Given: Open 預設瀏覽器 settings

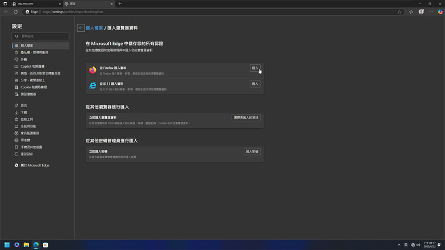Looking at the screenshot, I should pyautogui.click(x=41, y=95).
